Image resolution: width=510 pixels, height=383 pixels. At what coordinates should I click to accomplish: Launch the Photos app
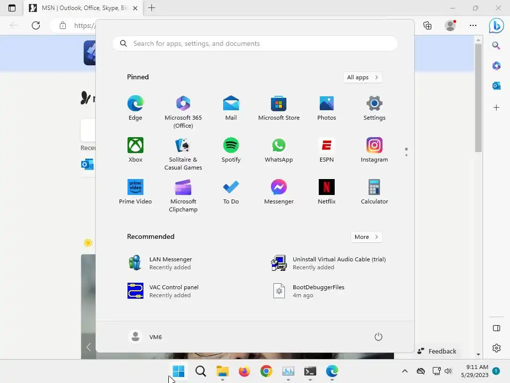(x=327, y=108)
